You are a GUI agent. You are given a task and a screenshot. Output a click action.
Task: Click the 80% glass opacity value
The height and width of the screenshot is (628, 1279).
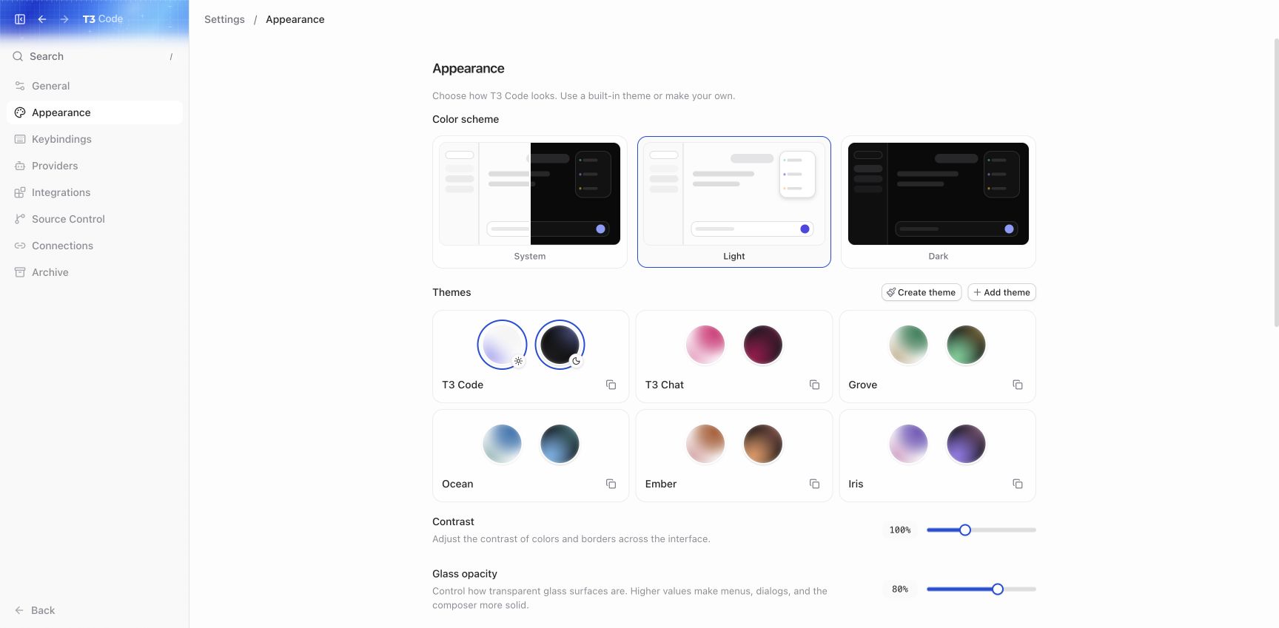point(900,590)
